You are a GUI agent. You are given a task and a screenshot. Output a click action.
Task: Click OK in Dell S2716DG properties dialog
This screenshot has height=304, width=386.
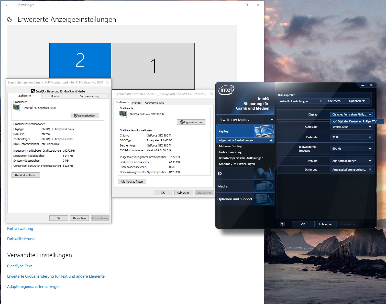click(x=163, y=193)
